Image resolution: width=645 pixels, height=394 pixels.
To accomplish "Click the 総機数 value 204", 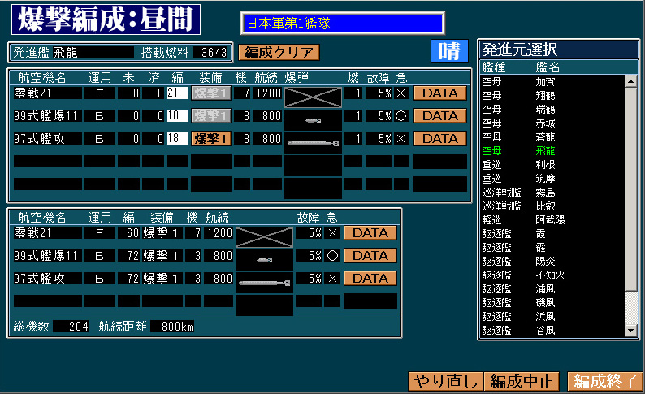I will click(x=71, y=327).
